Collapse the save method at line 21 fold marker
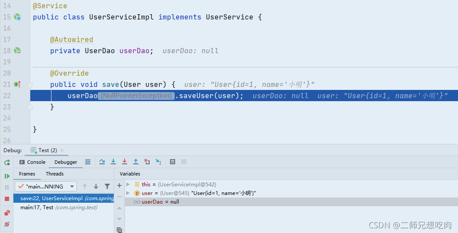This screenshot has height=233, width=458. 30,85
